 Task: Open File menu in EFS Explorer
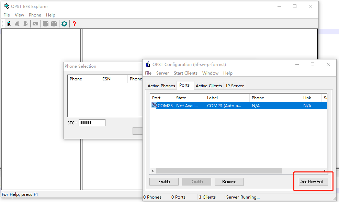pos(7,15)
